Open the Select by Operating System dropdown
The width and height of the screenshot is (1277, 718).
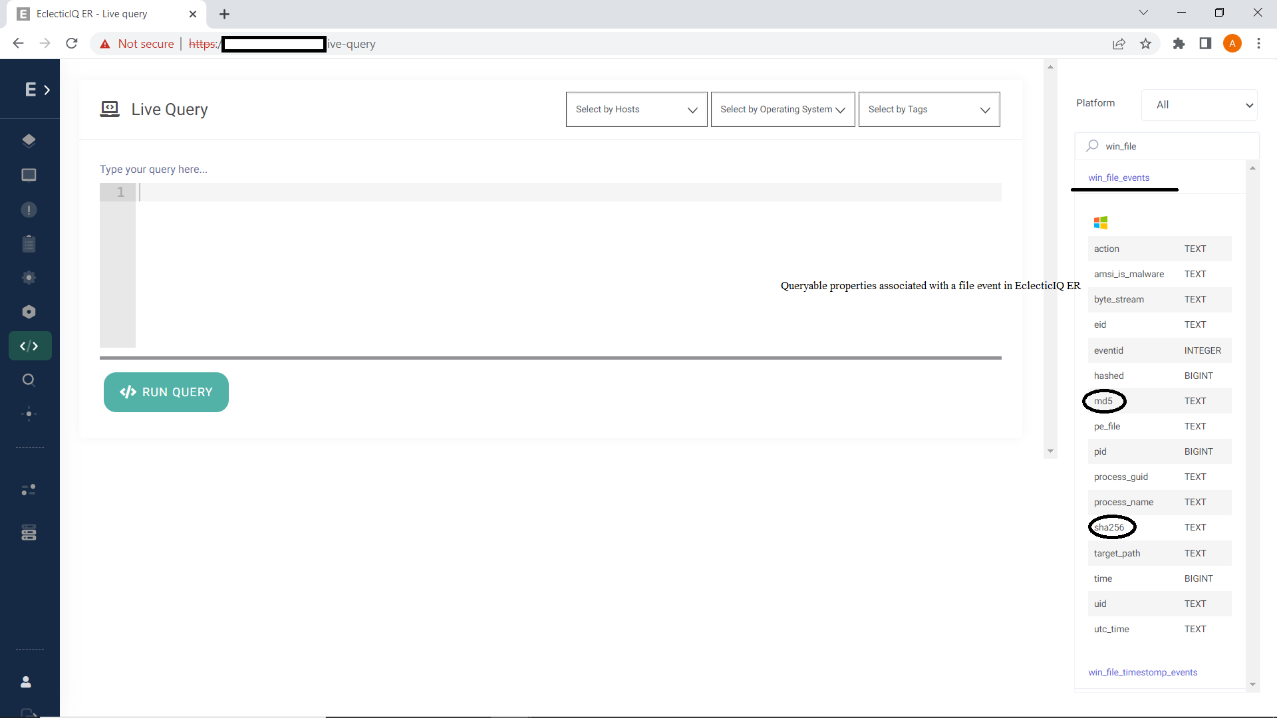click(x=782, y=109)
